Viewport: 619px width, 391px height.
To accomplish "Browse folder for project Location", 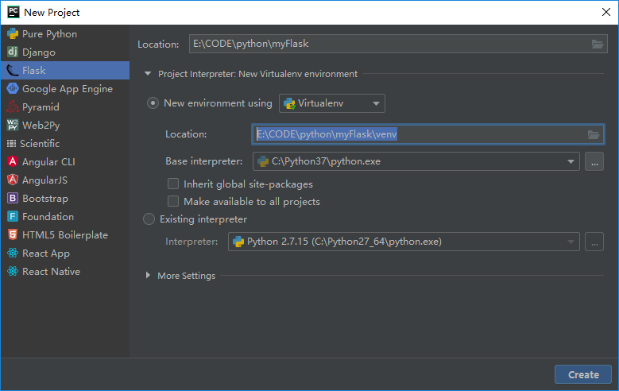I will tap(598, 45).
